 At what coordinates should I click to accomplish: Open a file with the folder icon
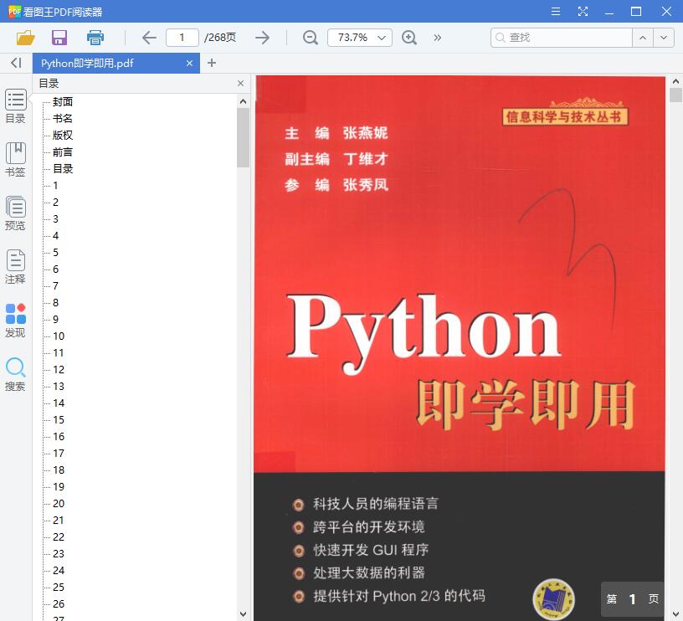[x=25, y=38]
